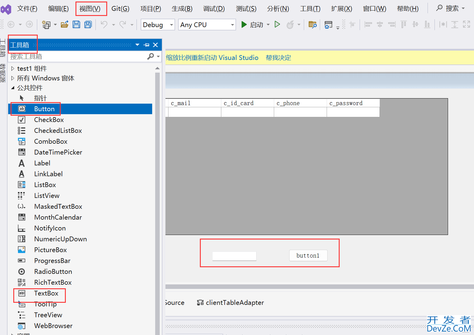Click the button1 control on form
The height and width of the screenshot is (335, 474).
click(308, 255)
